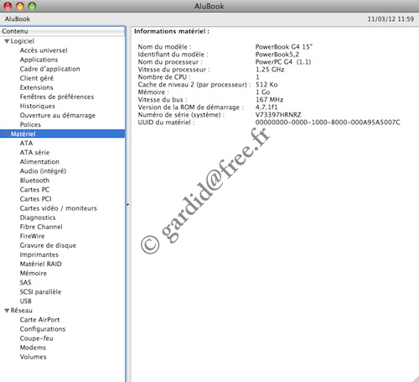Viewport: 419px width, 382px height.
Task: Select SCSI parallèle item
Action: pyautogui.click(x=40, y=291)
